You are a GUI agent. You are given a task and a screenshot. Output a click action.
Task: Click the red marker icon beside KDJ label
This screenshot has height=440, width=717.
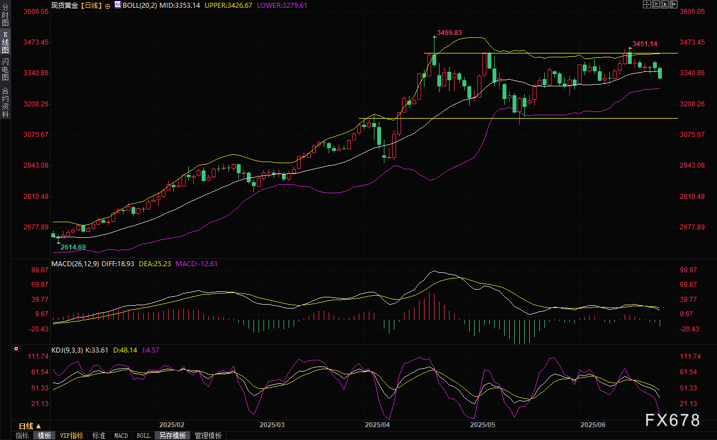[x=16, y=349]
